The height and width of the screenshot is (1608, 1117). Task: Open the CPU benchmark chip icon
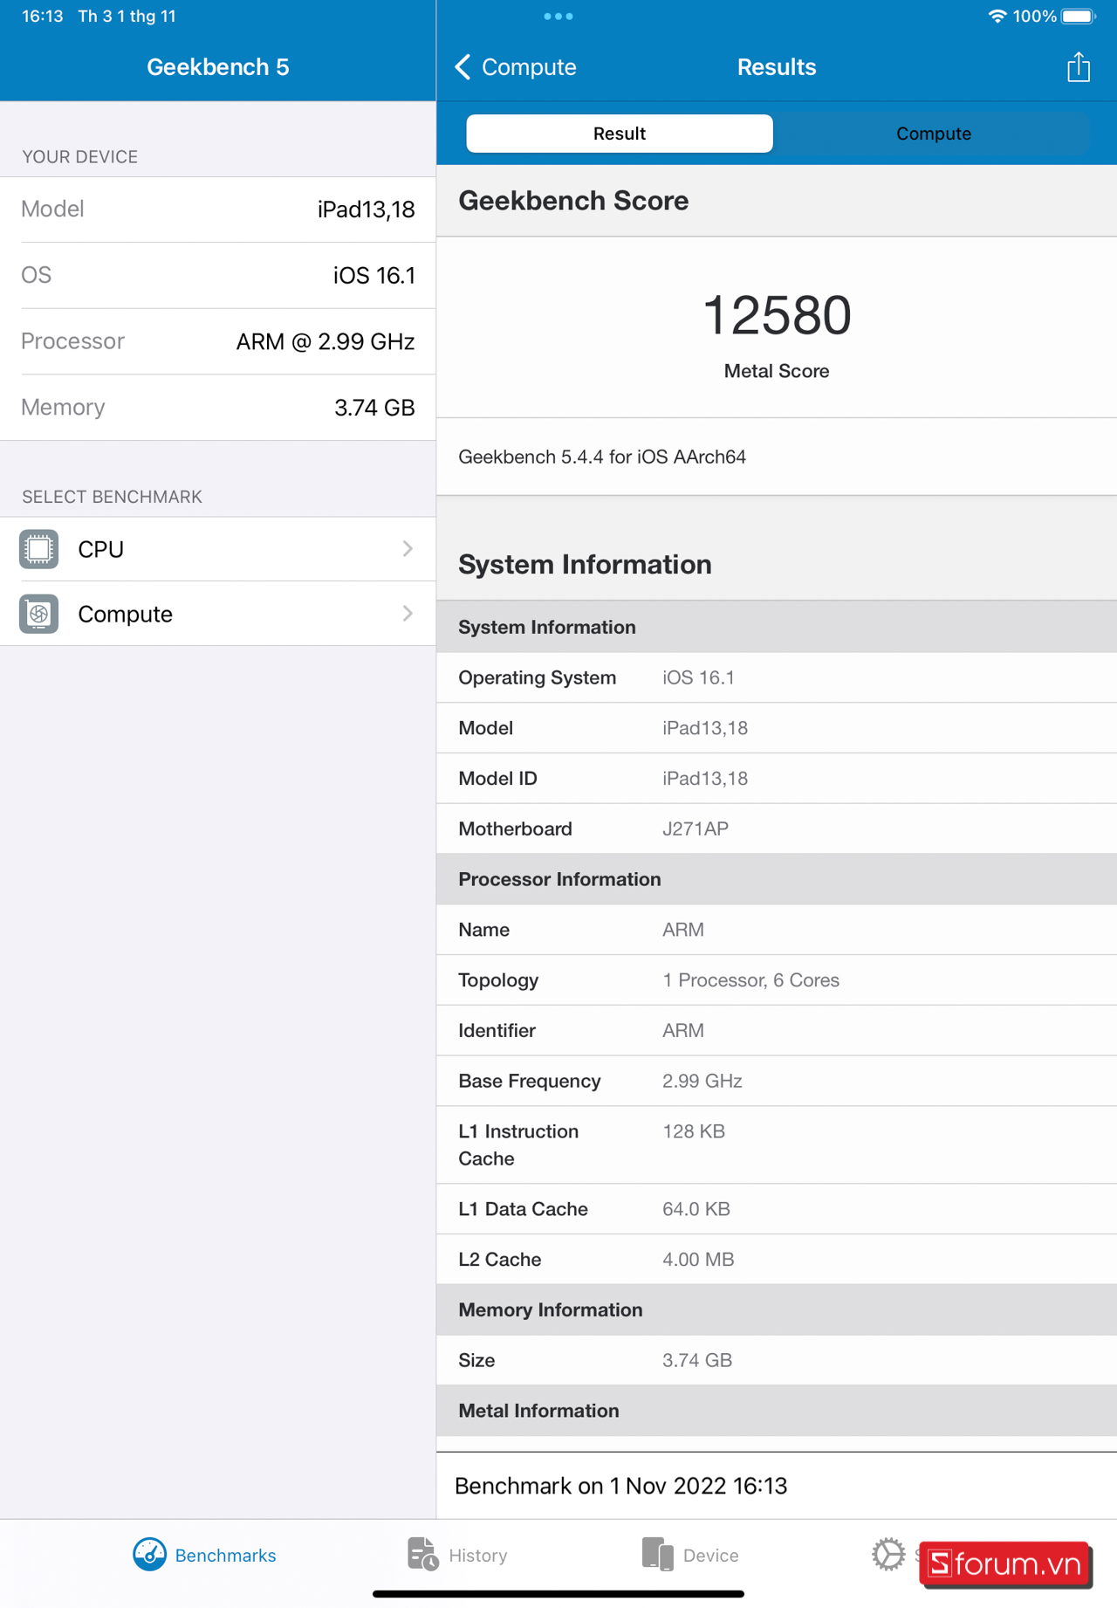pos(39,549)
